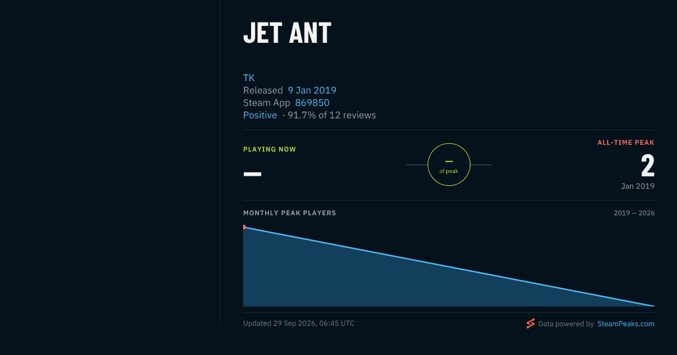This screenshot has width=677, height=355.
Task: Click the red peak marker on chart
Action: [244, 227]
